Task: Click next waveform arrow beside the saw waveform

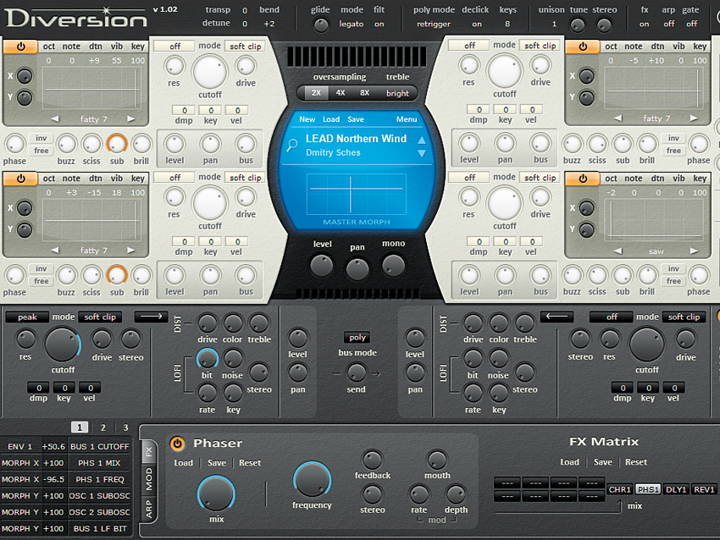Action: coord(694,251)
